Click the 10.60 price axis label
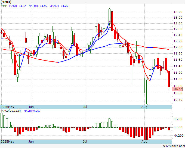The image size is (185, 148). tap(178, 93)
